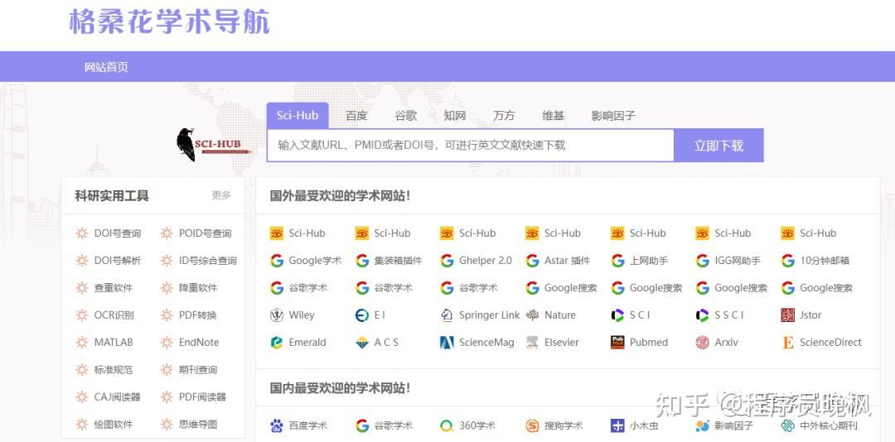Switch to the 谷歌 search tab
Image resolution: width=895 pixels, height=442 pixels.
pos(406,116)
